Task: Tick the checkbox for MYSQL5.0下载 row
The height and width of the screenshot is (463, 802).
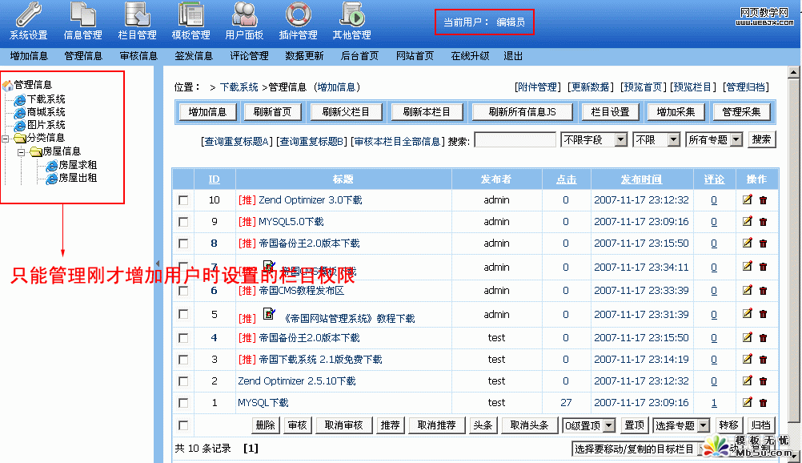Action: (183, 222)
